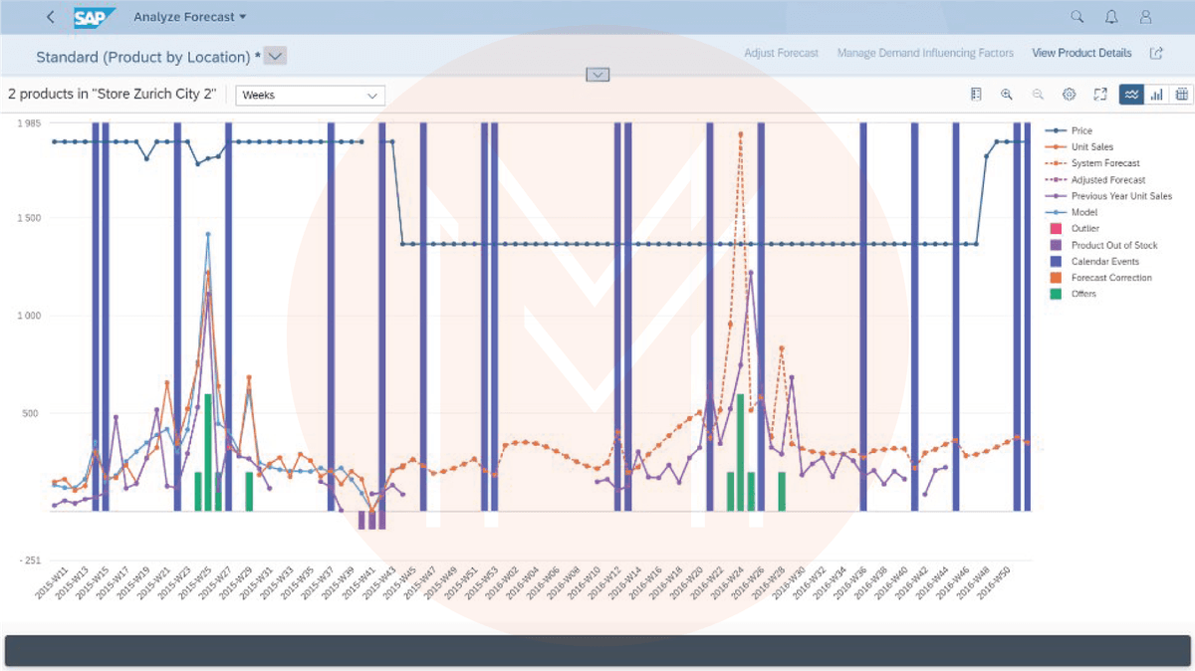Collapse the header with the chevron
Screen dimensions: 1195x671
click(x=597, y=75)
